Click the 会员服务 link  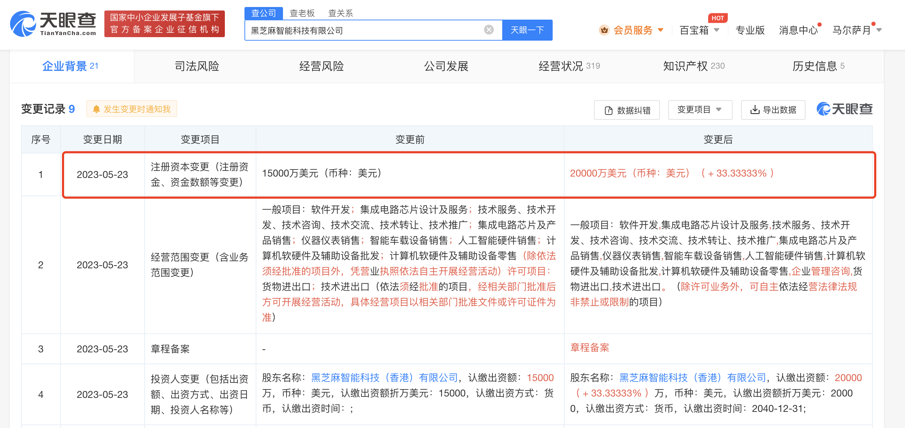tap(633, 30)
